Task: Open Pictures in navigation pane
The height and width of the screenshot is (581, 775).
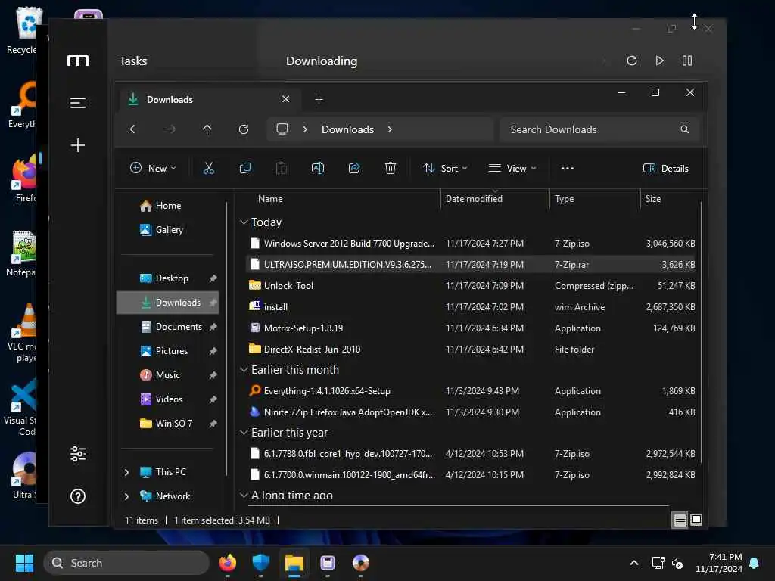Action: [168, 351]
